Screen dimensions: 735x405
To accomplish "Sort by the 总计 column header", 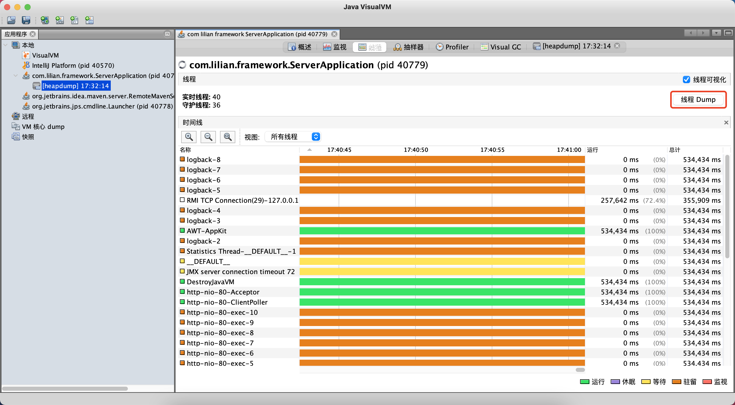I will click(x=695, y=150).
